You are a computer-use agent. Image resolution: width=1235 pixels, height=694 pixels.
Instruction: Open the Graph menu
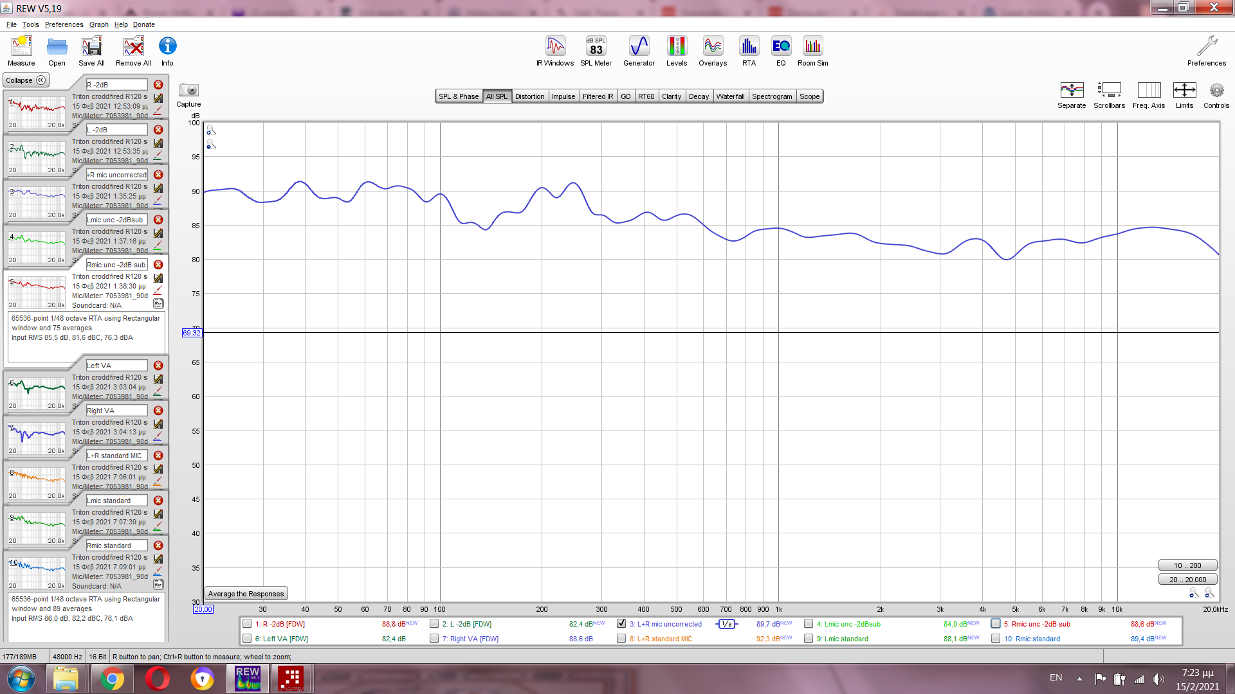tap(98, 24)
